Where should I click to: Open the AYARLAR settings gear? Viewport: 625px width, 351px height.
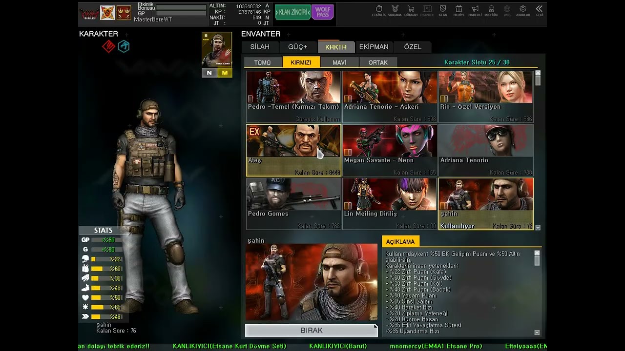tap(523, 11)
